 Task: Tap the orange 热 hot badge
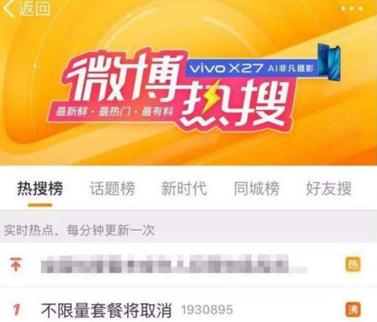coord(353,265)
